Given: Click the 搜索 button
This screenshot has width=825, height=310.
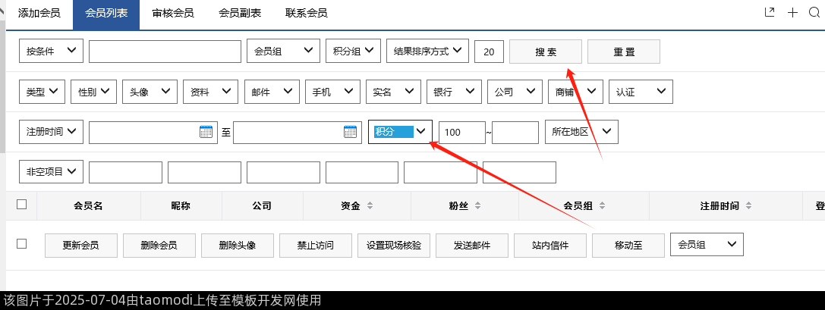Looking at the screenshot, I should tap(546, 52).
